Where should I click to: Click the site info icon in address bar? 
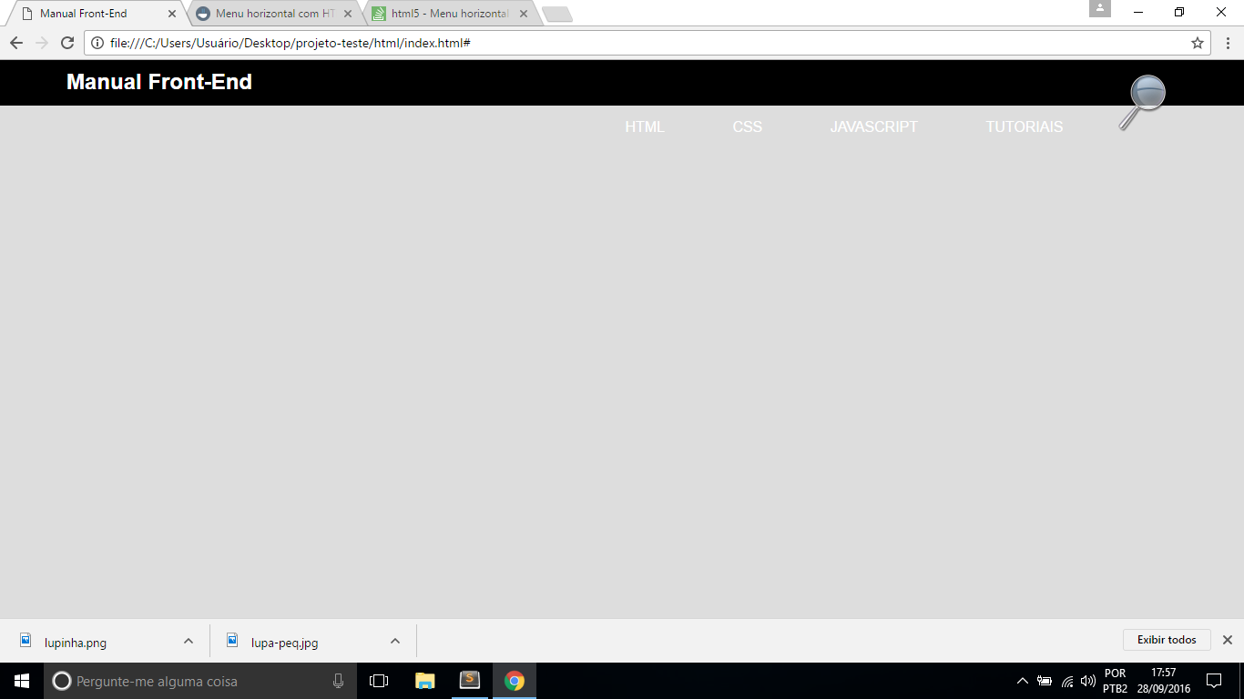pos(97,43)
